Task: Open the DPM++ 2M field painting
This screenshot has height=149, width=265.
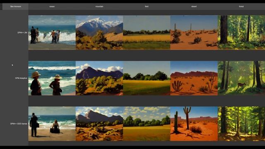Action: [147, 33]
